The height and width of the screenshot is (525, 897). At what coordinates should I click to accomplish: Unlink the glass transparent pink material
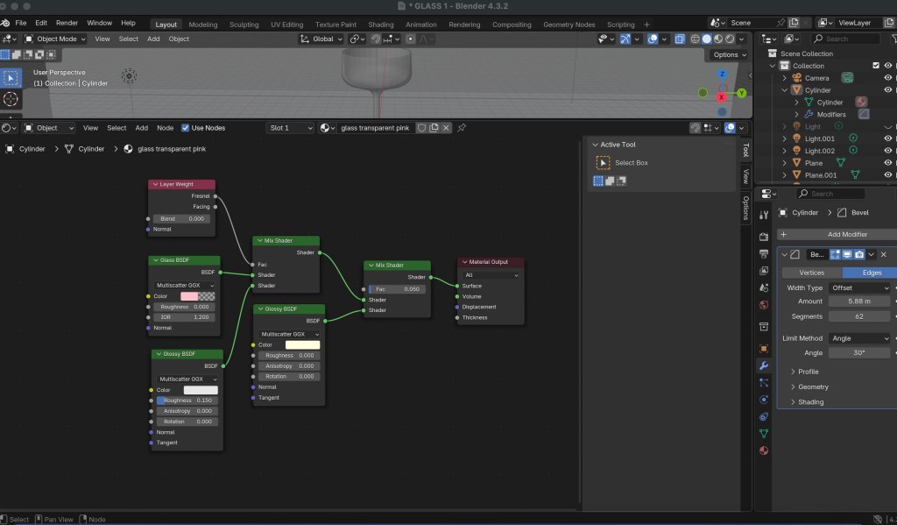pos(446,128)
